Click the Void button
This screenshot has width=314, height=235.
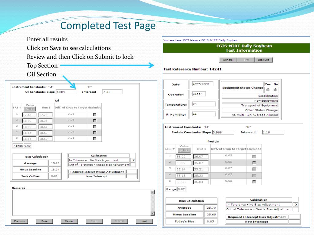94,221
